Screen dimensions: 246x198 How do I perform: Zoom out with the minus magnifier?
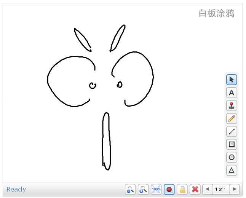pyautogui.click(x=130, y=189)
